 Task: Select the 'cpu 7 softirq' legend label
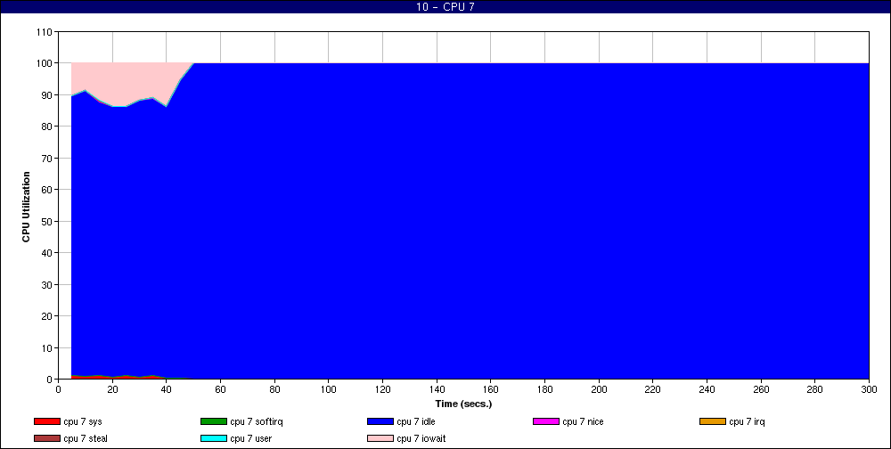point(257,421)
